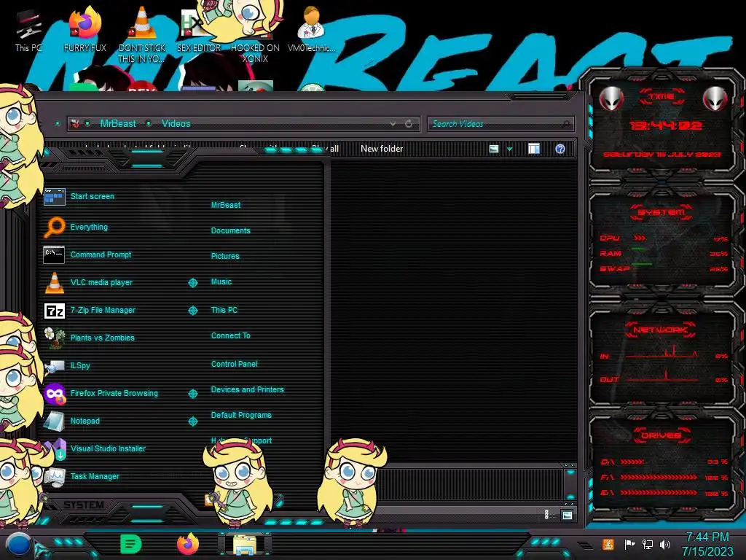Viewport: 746px width, 560px height.
Task: Open address bar history dropdown
Action: point(393,124)
